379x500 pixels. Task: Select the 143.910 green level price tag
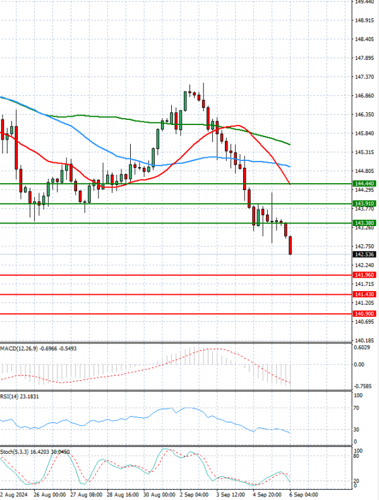(x=363, y=203)
